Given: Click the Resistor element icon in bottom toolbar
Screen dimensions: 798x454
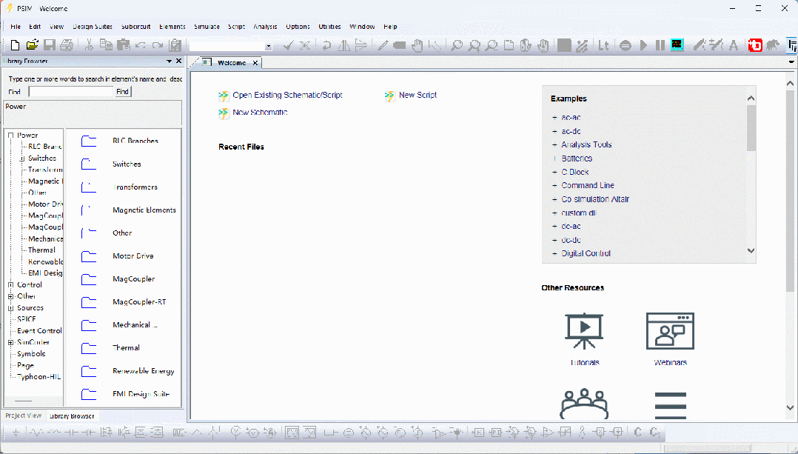Looking at the screenshot, I should 37,433.
